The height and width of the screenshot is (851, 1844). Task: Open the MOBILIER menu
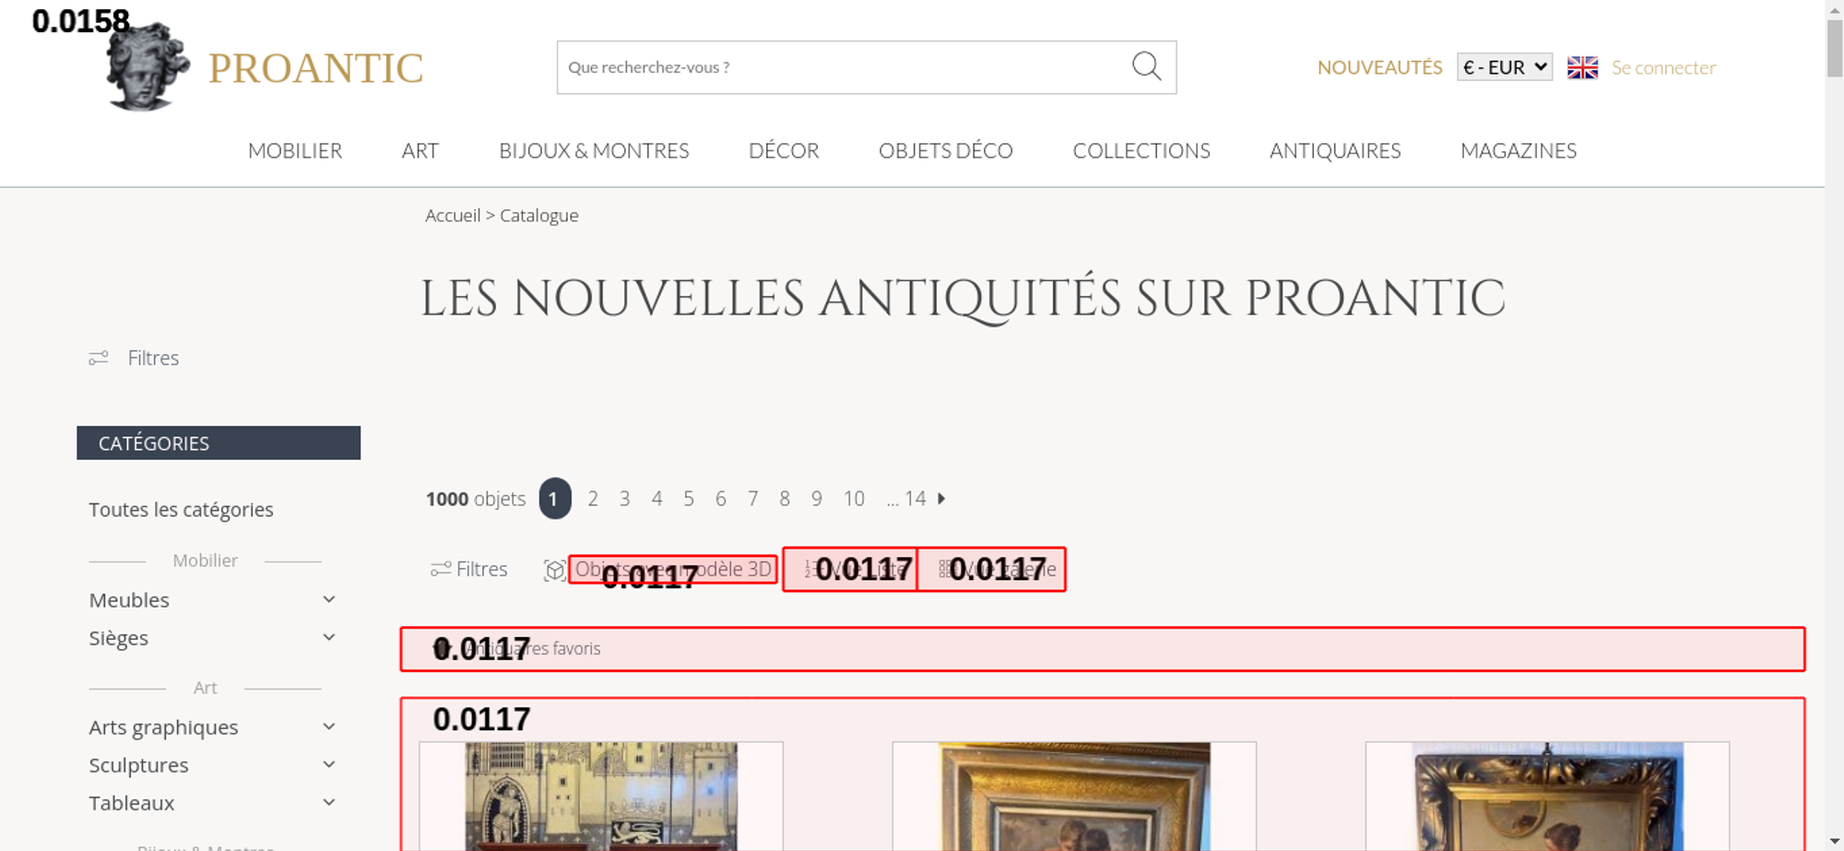295,151
